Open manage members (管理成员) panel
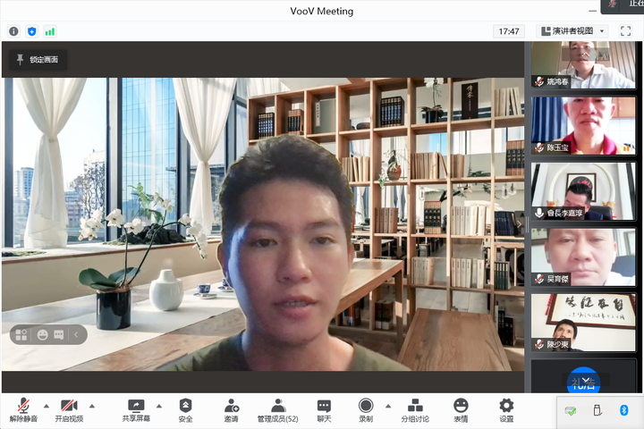This screenshot has height=429, width=644. pos(278,408)
